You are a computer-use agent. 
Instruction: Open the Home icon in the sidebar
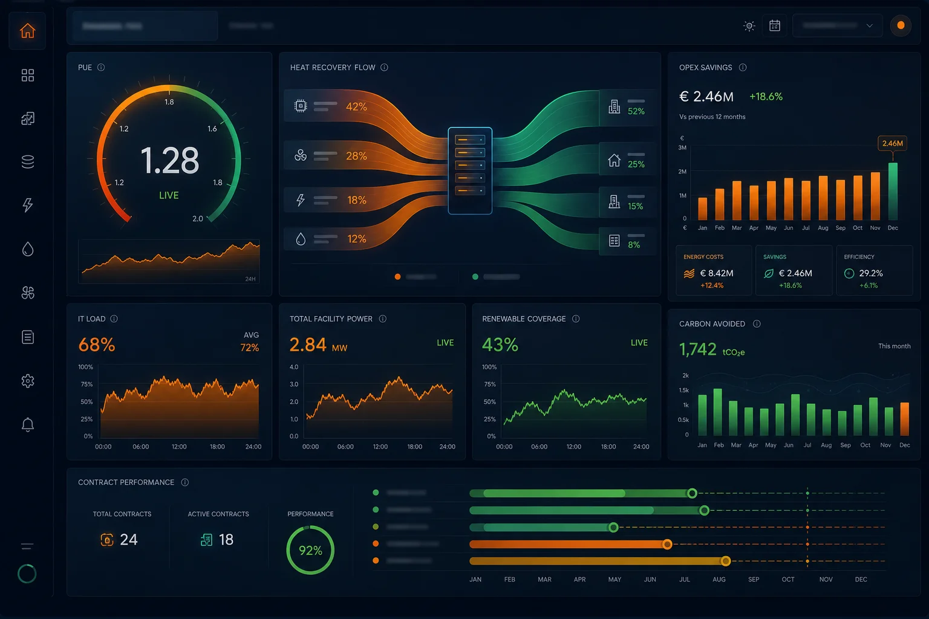[28, 31]
